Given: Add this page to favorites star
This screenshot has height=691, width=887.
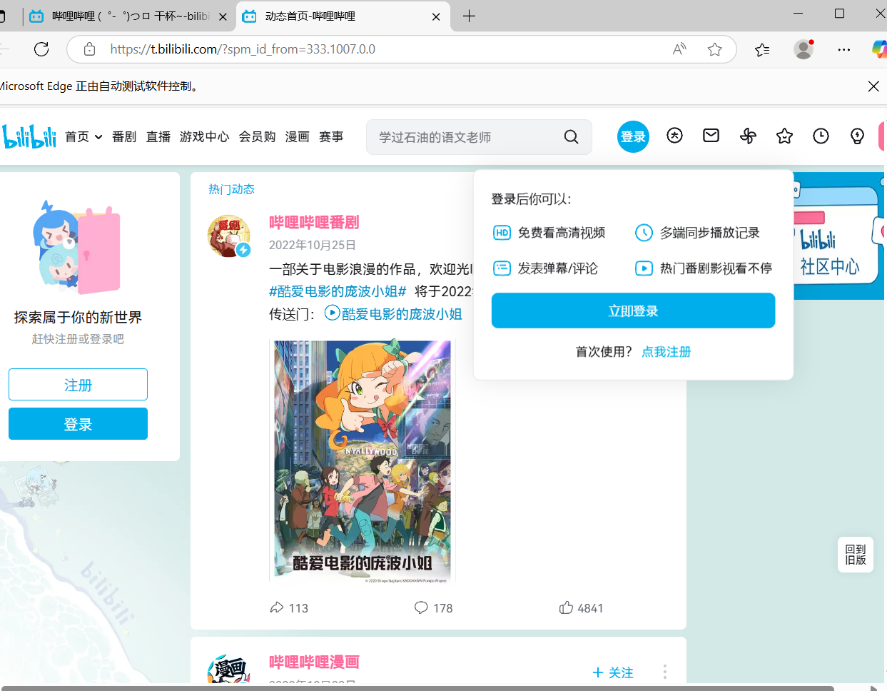Looking at the screenshot, I should coord(714,49).
